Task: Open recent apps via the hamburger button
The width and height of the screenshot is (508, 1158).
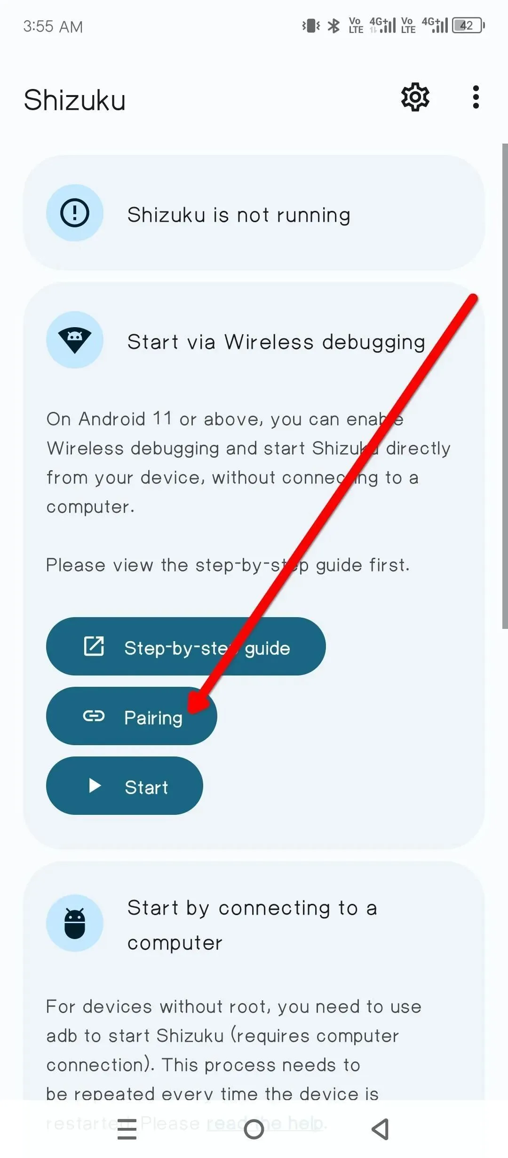Action: (127, 1129)
